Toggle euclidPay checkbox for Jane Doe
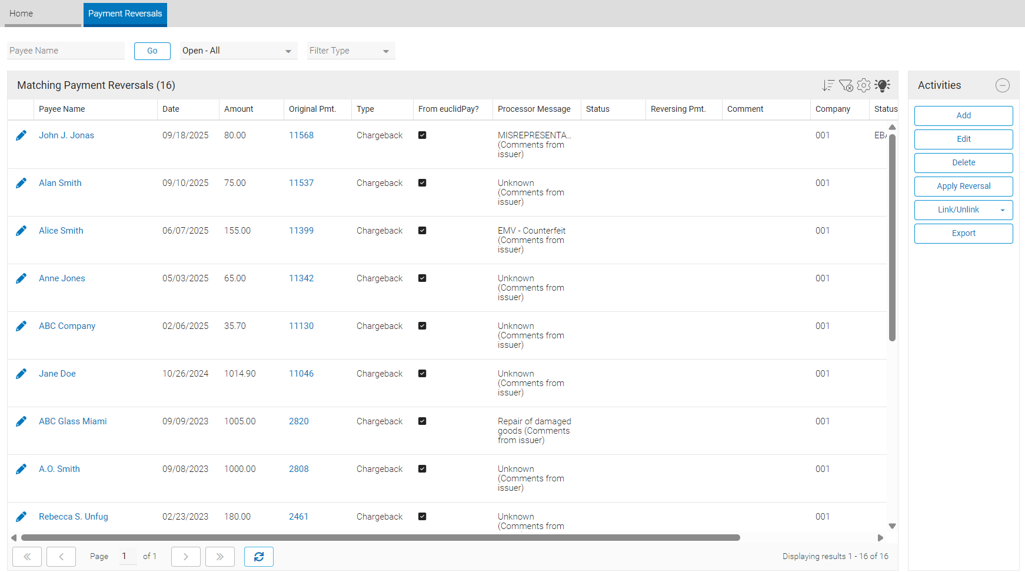The width and height of the screenshot is (1025, 572). [422, 374]
